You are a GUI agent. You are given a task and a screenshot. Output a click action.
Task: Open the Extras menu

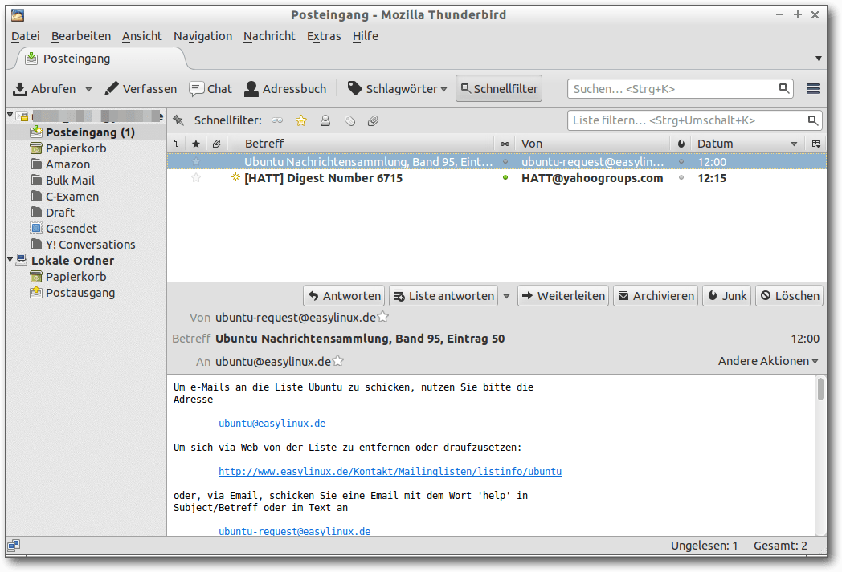(x=324, y=36)
